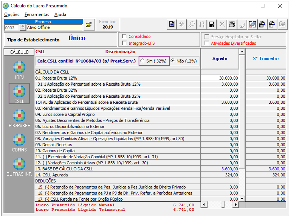Click the row '14. CSLL Apurada'
290x217 pixels.
tap(118, 175)
